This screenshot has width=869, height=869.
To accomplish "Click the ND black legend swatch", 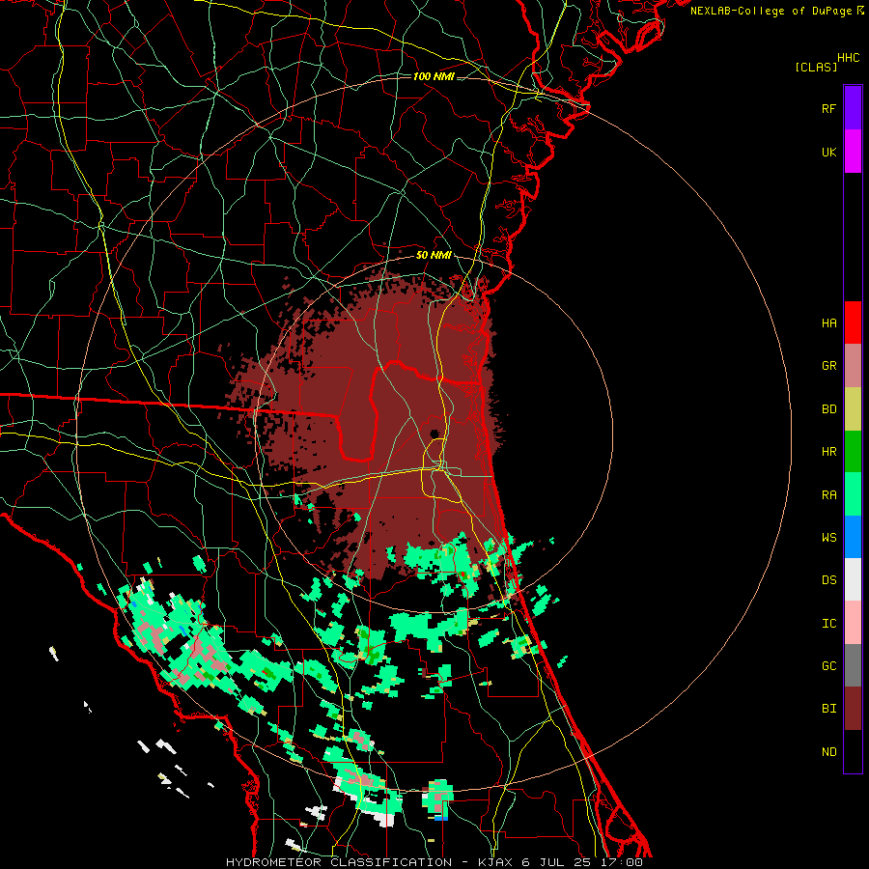I will point(853,751).
